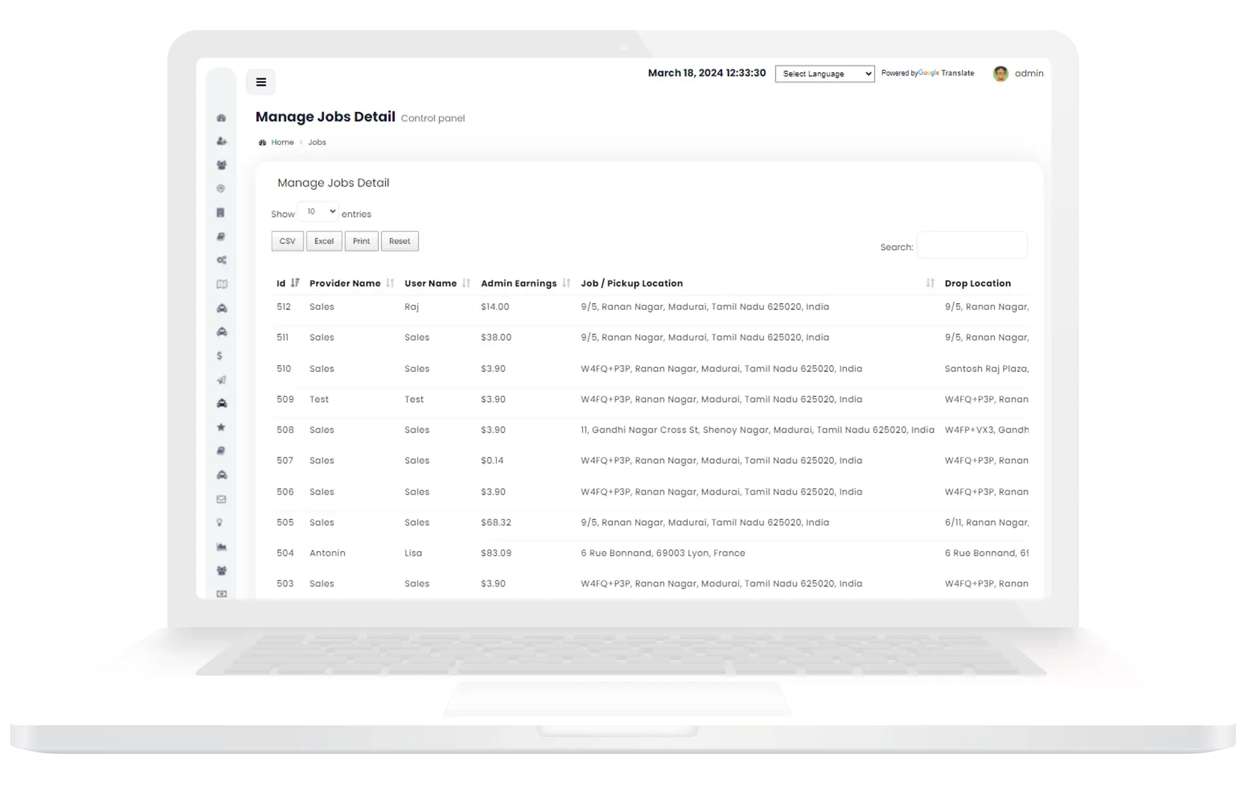Click into the Search input field
Screen dimensions: 1246x788
click(x=972, y=245)
